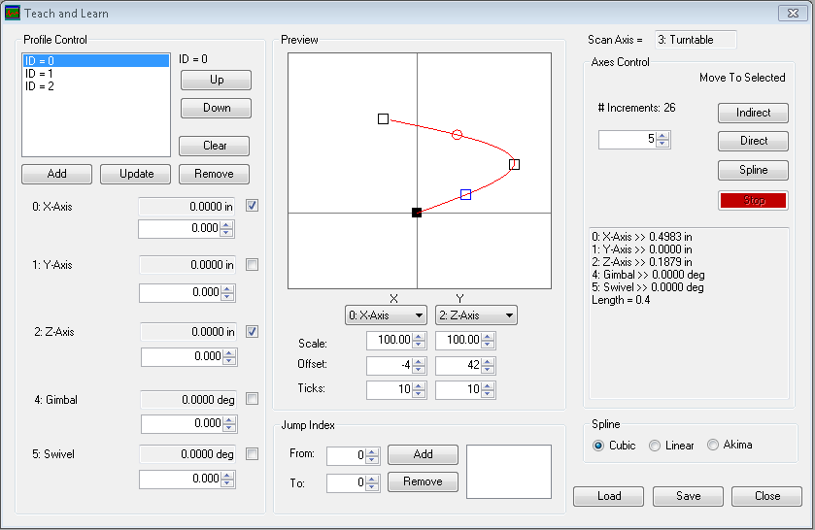The image size is (815, 530).
Task: Move selected profile Up
Action: click(216, 80)
